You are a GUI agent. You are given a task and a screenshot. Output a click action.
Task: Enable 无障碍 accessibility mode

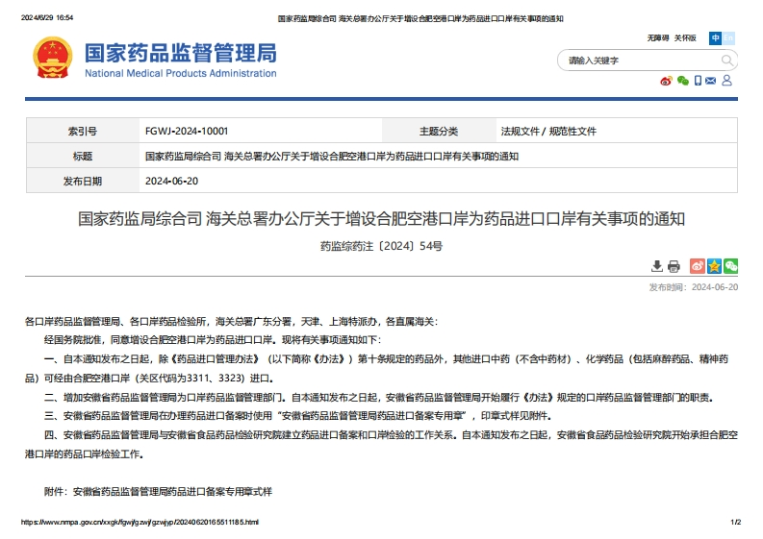pos(658,38)
